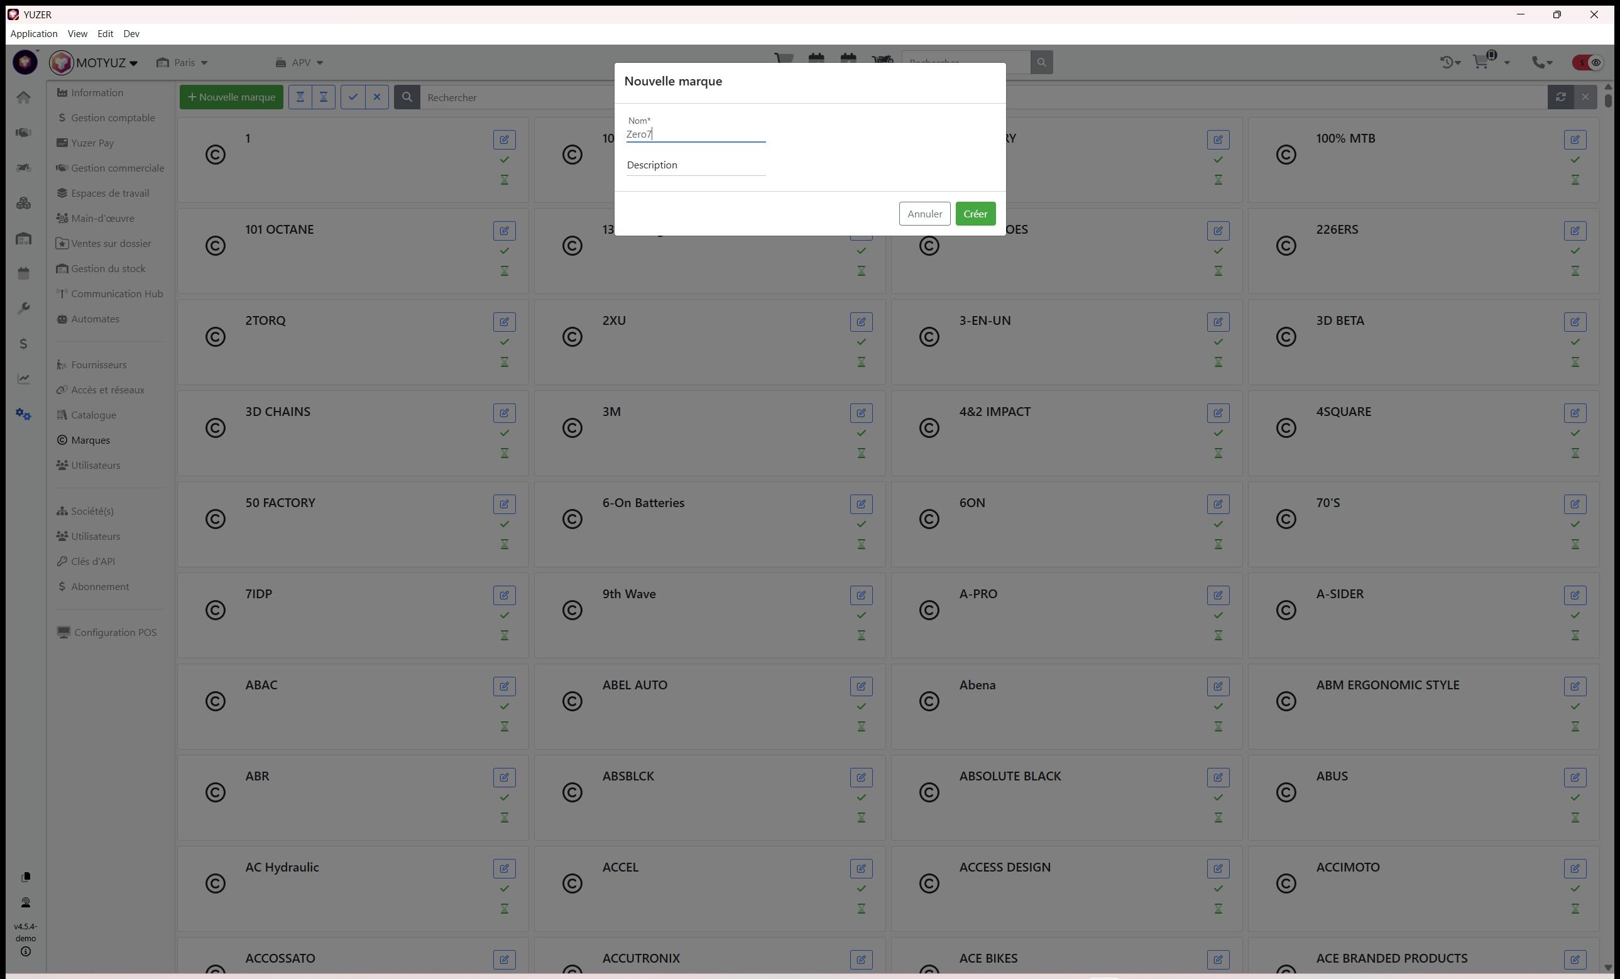Expand the APV dropdown
1620x979 pixels.
300,62
